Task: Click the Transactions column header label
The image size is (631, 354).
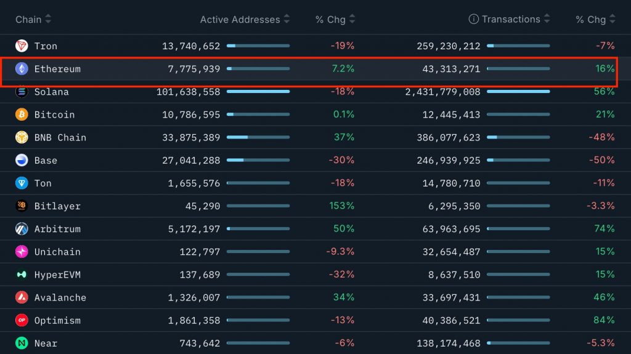Action: tap(511, 19)
